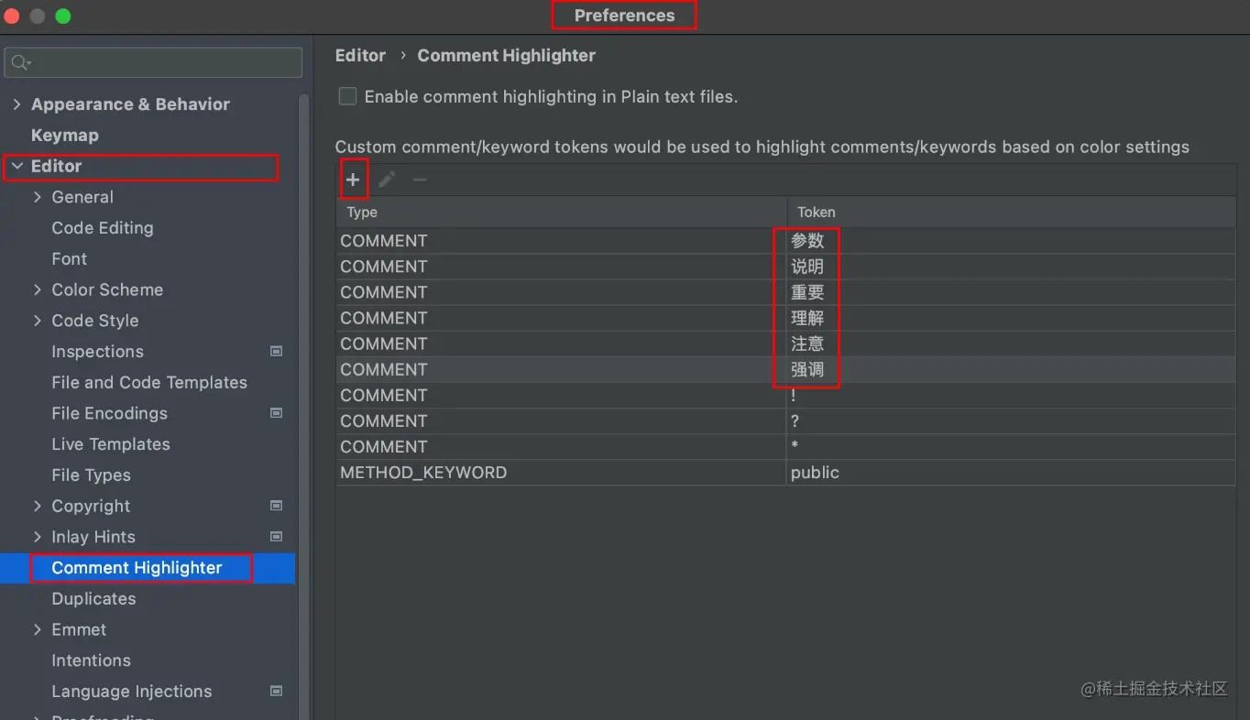The width and height of the screenshot is (1250, 720).
Task: Click the project-level icon beside Copyright
Action: pos(276,506)
